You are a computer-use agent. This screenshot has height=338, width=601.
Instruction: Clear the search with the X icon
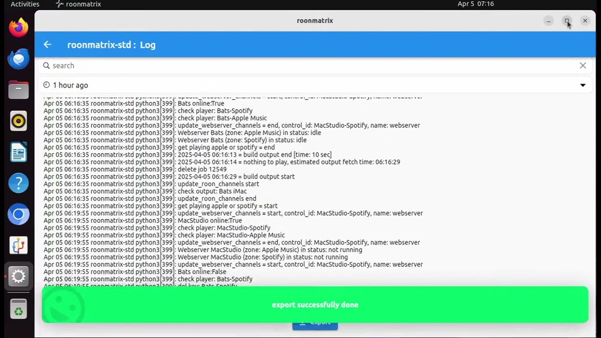tap(583, 66)
